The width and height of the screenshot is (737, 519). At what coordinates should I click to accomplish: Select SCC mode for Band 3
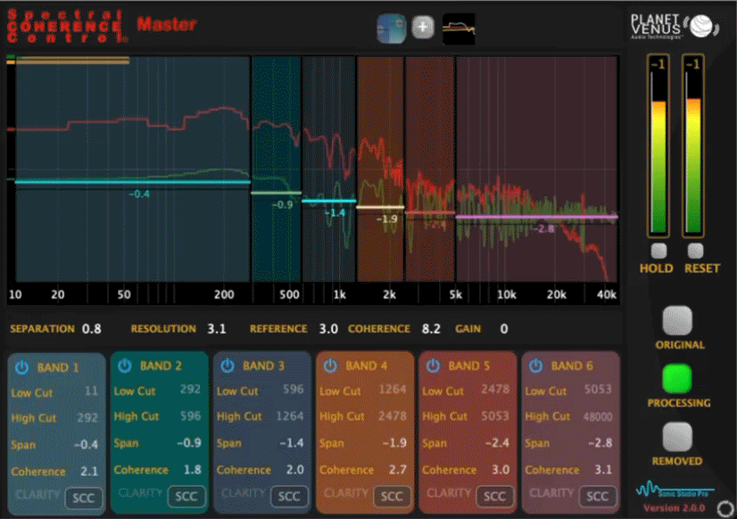tap(289, 497)
